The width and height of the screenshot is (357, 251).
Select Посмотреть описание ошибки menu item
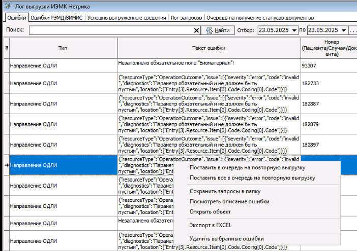click(x=229, y=201)
